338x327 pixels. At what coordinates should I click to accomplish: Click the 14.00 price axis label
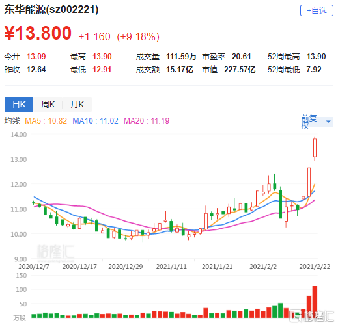pos(19,135)
